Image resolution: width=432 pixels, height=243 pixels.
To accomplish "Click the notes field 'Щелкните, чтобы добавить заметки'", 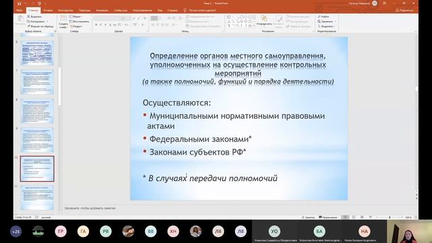I will pos(90,209).
